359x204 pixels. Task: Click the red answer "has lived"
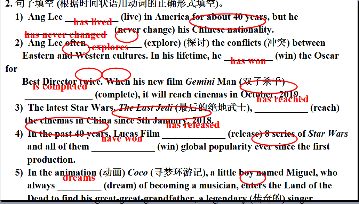tap(93, 23)
